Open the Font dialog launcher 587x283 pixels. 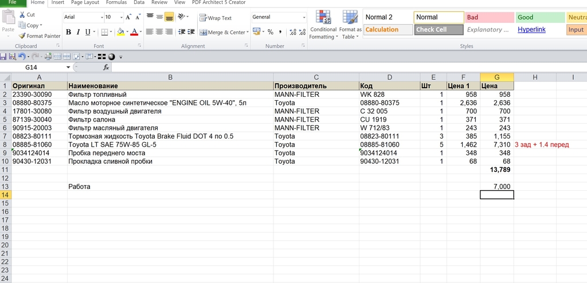click(x=139, y=45)
